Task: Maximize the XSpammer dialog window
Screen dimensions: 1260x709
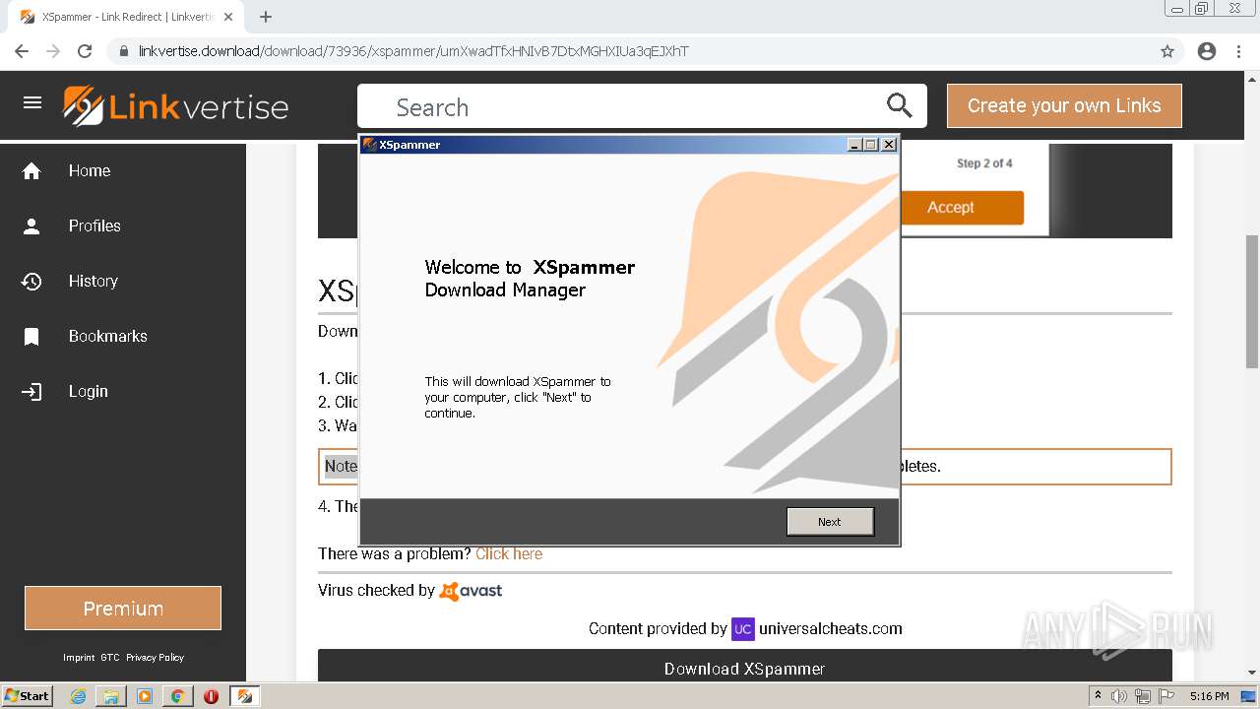Action: pos(871,145)
